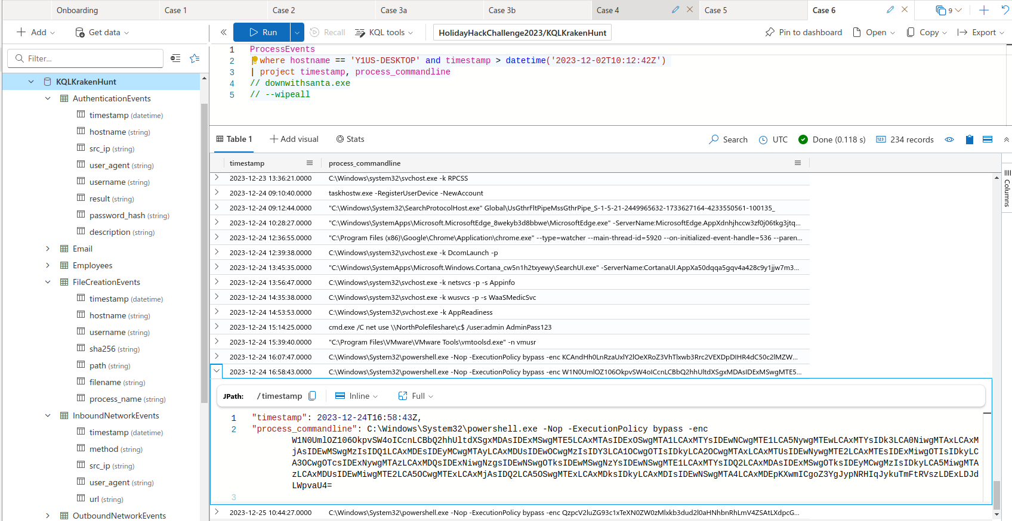1012x521 pixels.
Task: Open the Export dropdown menu
Action: [981, 32]
